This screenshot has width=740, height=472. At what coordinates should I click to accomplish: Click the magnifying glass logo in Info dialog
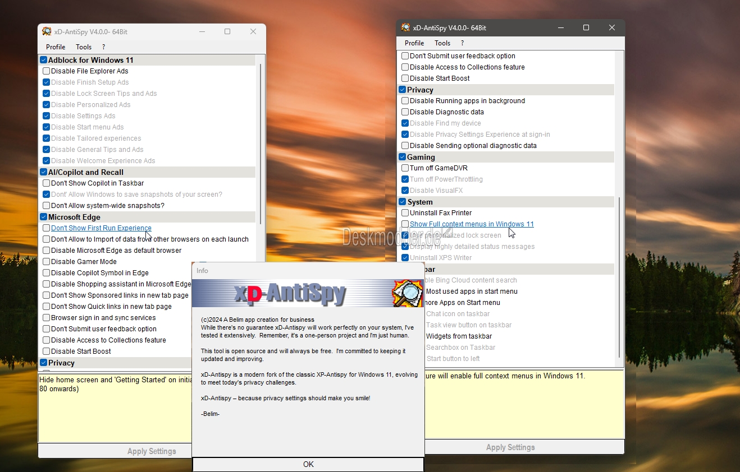tap(408, 293)
